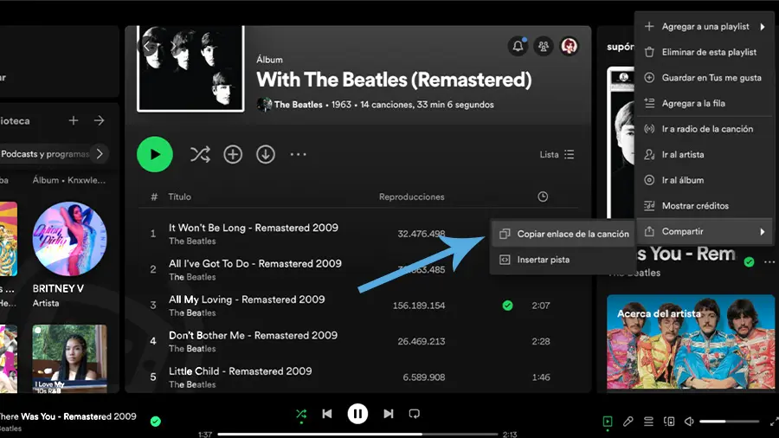Viewport: 779px width, 438px height.
Task: Toggle saved checkmark in right panel
Action: (750, 261)
